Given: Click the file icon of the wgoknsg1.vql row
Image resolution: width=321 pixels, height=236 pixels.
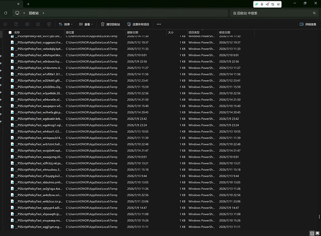Looking at the screenshot, I should (12, 125).
